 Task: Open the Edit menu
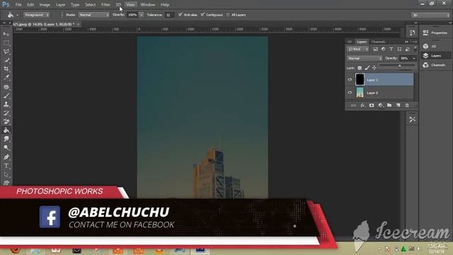tap(30, 5)
